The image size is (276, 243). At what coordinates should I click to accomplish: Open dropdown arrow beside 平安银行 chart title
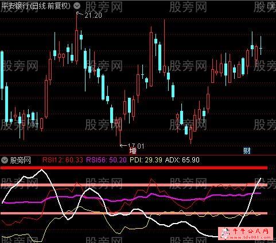click(77, 6)
